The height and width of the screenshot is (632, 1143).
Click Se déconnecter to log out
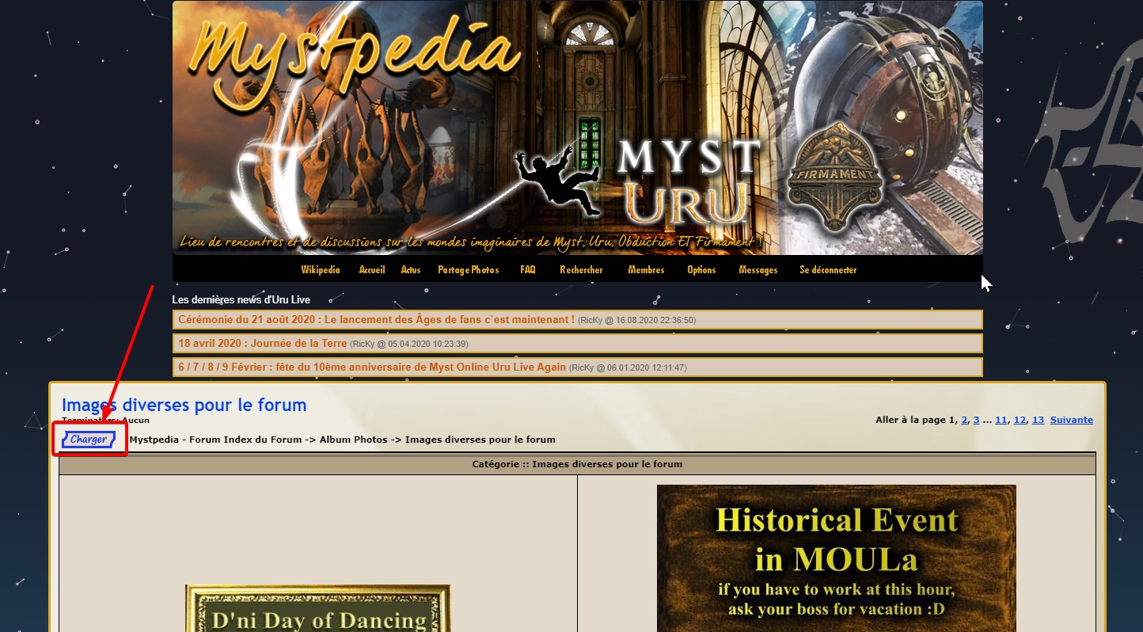pos(827,270)
